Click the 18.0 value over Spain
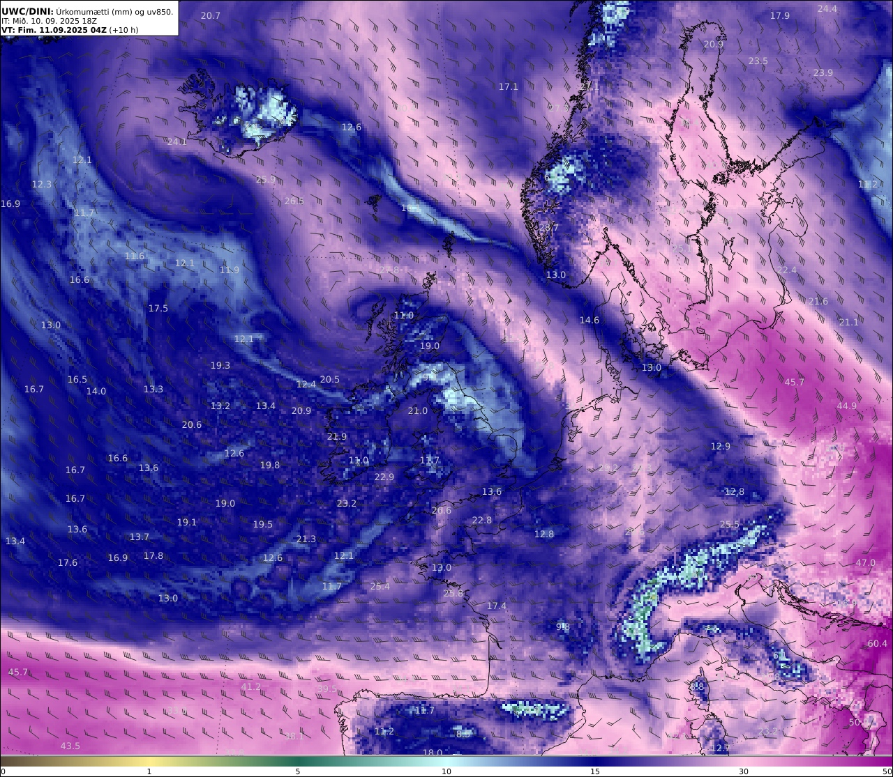The width and height of the screenshot is (893, 777). tap(432, 753)
